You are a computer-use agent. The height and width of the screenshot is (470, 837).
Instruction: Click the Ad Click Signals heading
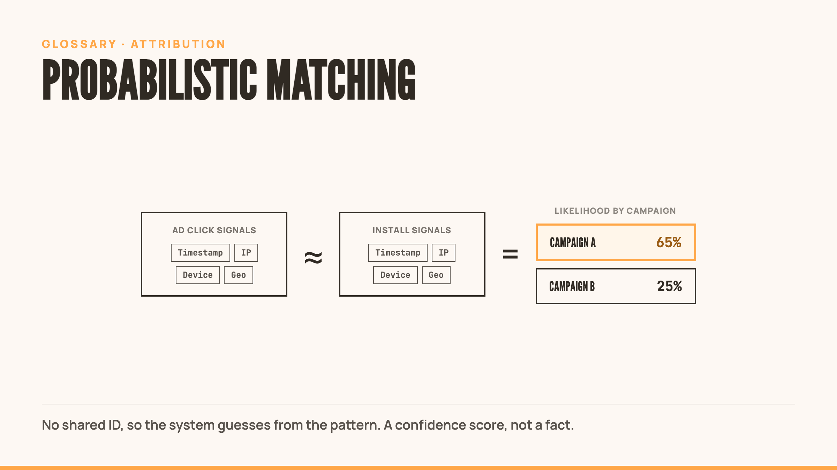click(214, 230)
